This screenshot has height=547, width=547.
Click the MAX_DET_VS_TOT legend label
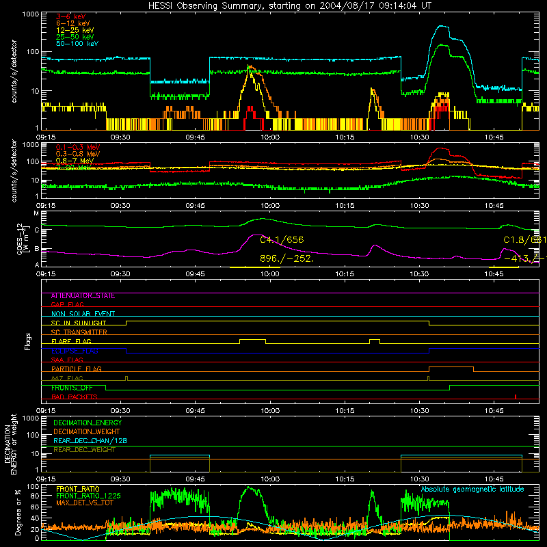point(84,503)
